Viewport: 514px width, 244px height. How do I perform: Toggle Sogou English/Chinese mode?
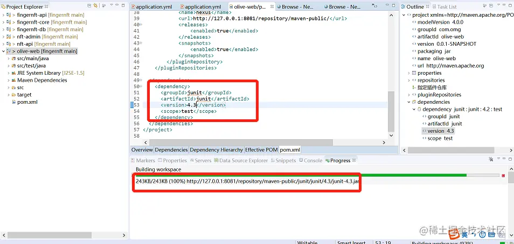tap(464, 234)
